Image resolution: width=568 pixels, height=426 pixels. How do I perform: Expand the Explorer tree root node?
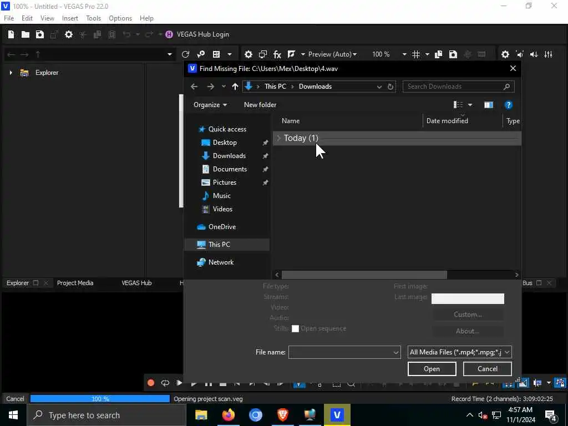(11, 73)
